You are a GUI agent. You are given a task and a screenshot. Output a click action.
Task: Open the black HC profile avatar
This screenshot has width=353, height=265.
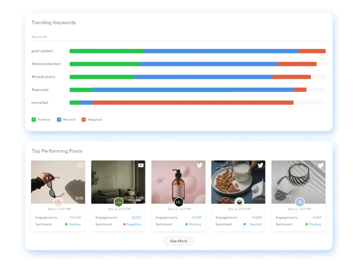(179, 202)
